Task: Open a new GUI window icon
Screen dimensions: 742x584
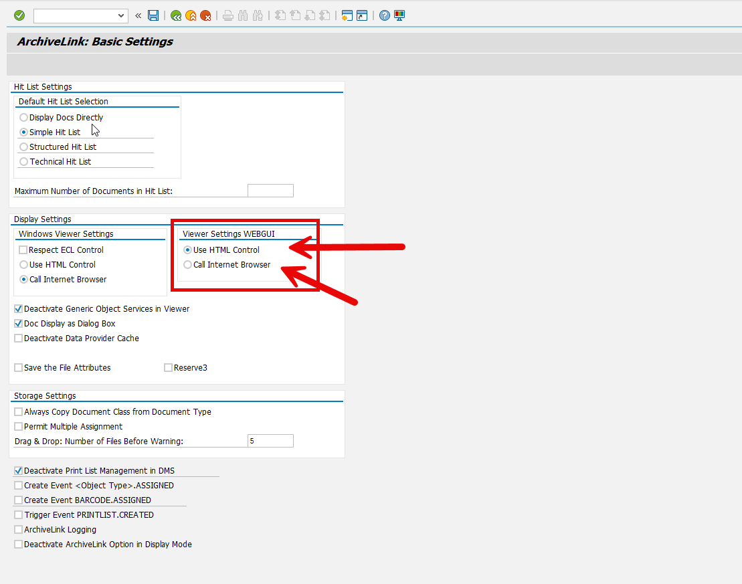Action: (347, 15)
